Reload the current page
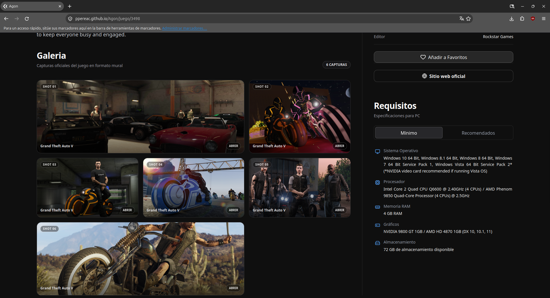Image resolution: width=550 pixels, height=298 pixels. pos(27,19)
